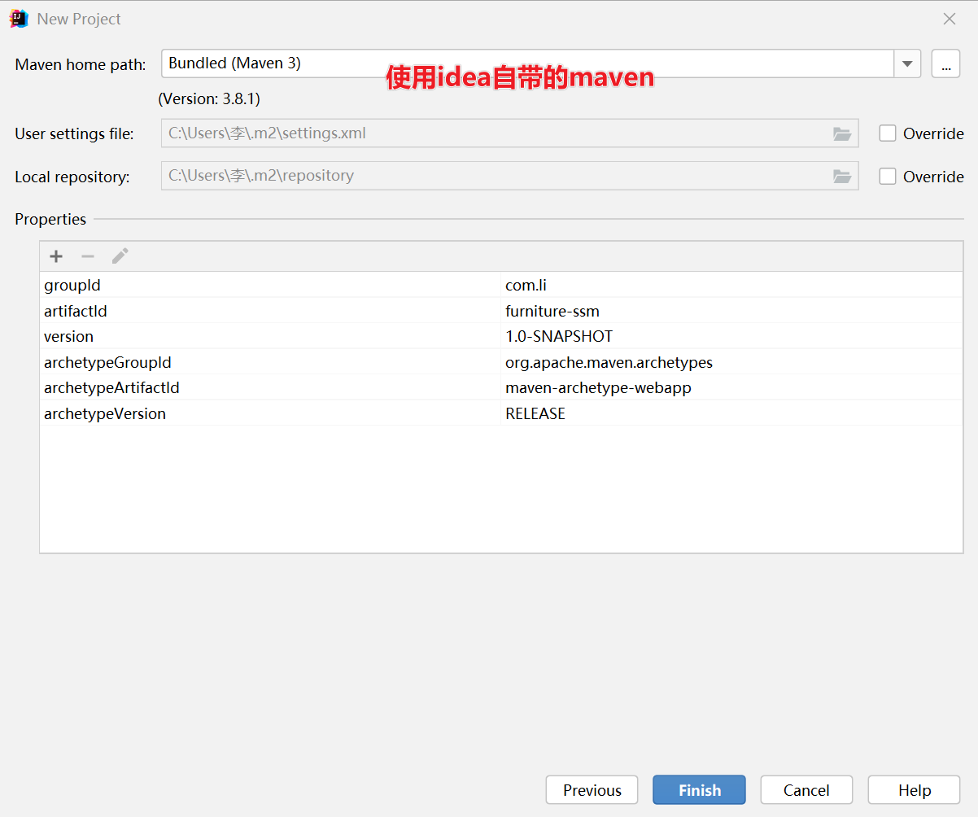Expand the Maven home path dropdown arrow
This screenshot has height=817, width=978.
[907, 63]
